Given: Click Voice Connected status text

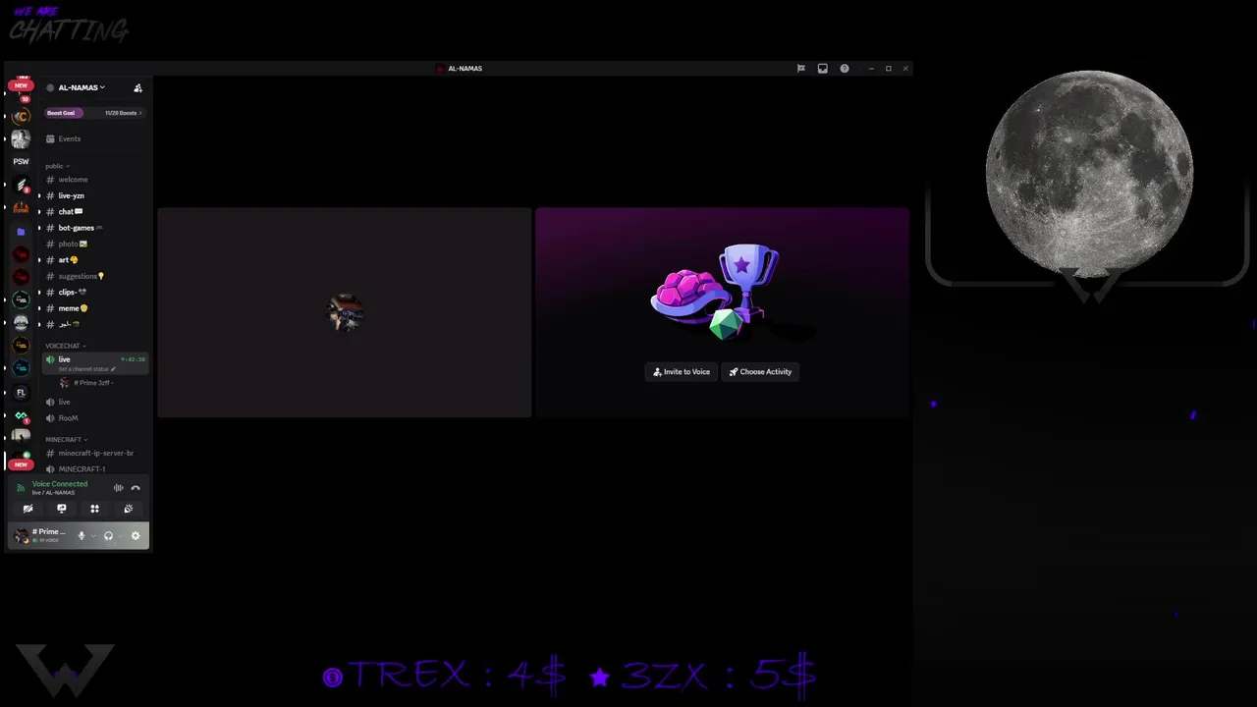Looking at the screenshot, I should coord(60,484).
